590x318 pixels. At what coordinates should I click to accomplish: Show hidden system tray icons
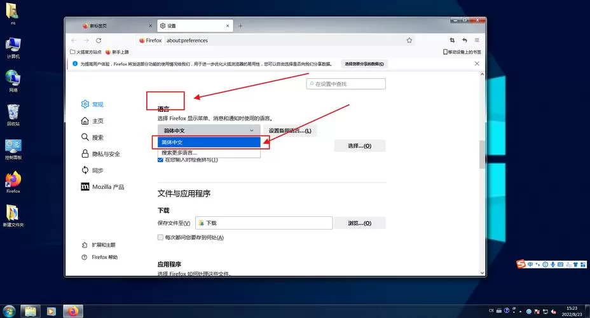click(x=521, y=311)
